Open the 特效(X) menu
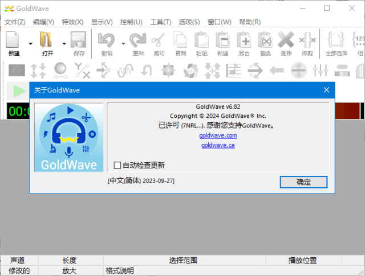The height and width of the screenshot is (276, 365). tap(72, 22)
